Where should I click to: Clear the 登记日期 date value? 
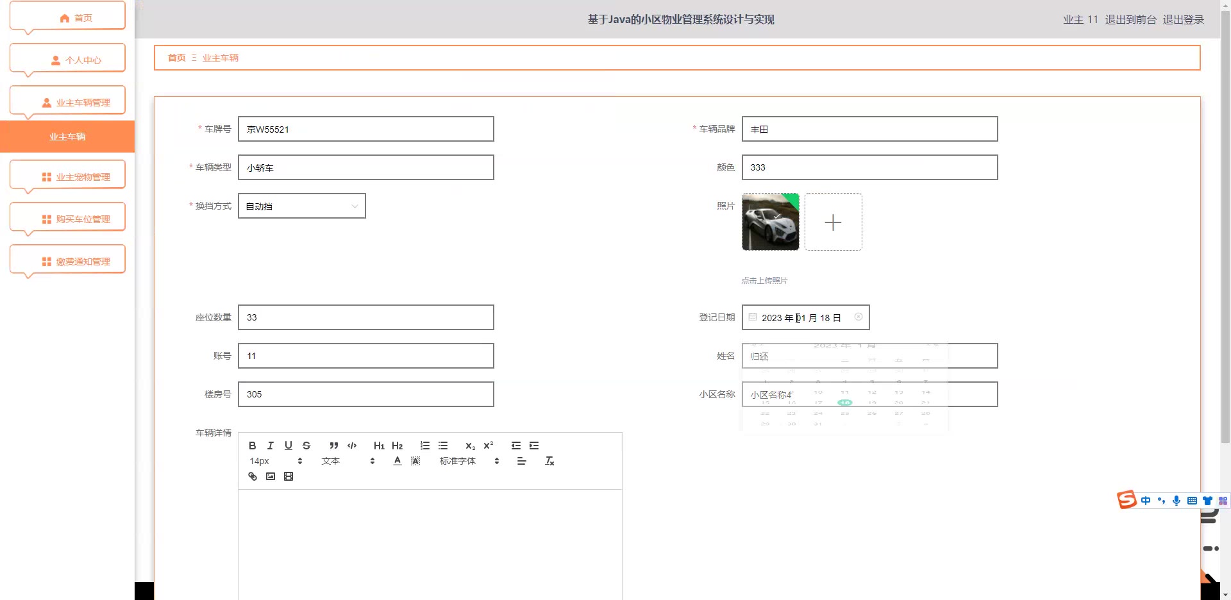(858, 317)
